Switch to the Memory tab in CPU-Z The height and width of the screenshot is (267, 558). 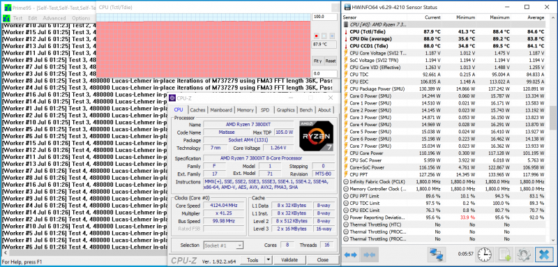(x=246, y=110)
